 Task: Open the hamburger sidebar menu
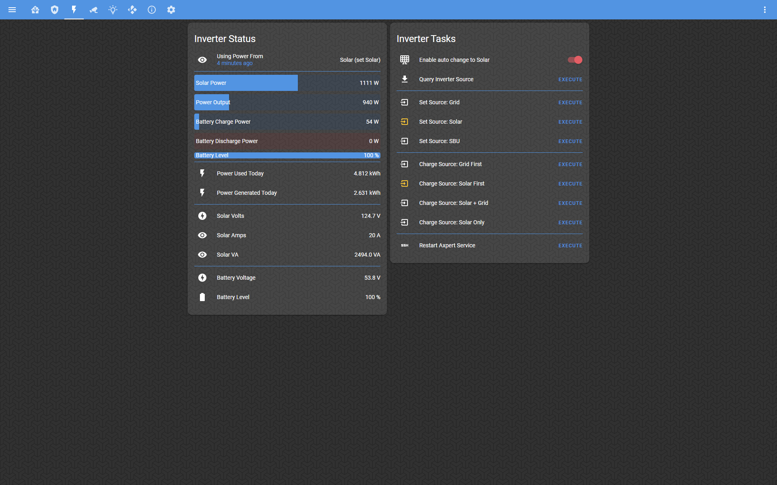pyautogui.click(x=12, y=10)
